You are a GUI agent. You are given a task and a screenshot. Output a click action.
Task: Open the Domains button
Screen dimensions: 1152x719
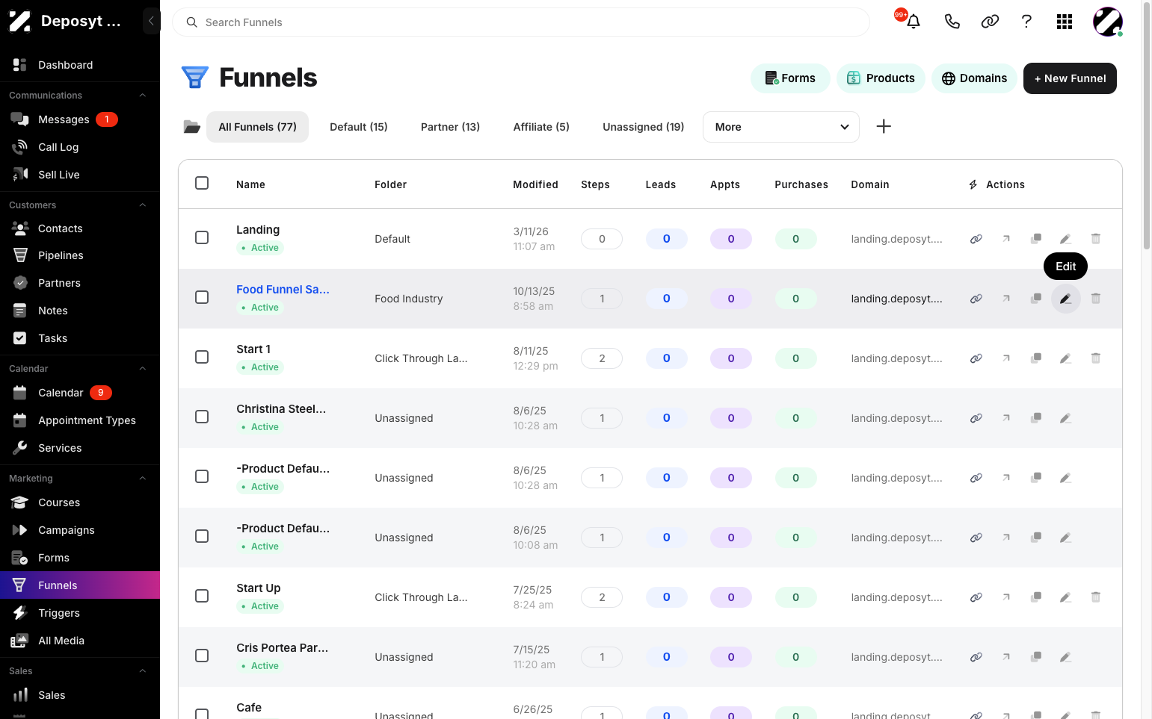point(974,78)
